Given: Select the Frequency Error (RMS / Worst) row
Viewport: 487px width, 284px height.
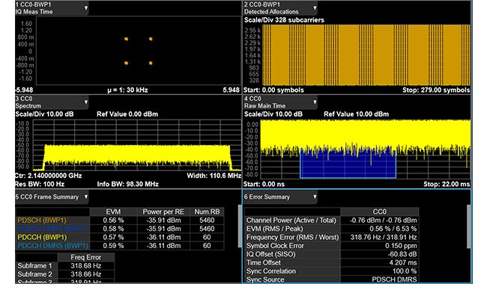Looking at the screenshot, I should tap(331, 237).
